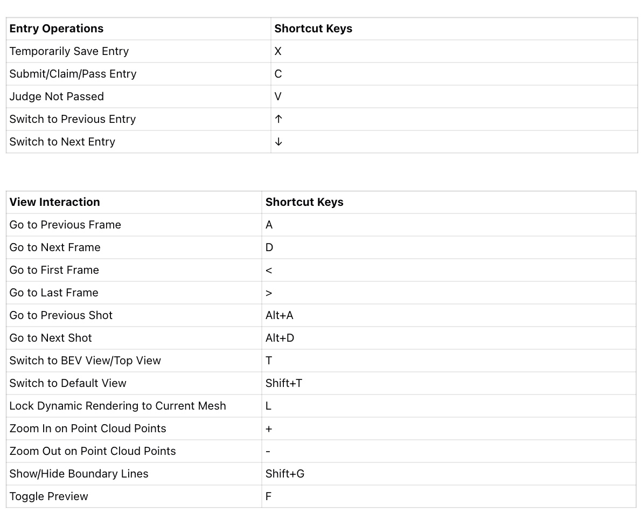Click the Show/Hide Boundary Lines cell
The width and height of the screenshot is (641, 512).
pos(79,474)
